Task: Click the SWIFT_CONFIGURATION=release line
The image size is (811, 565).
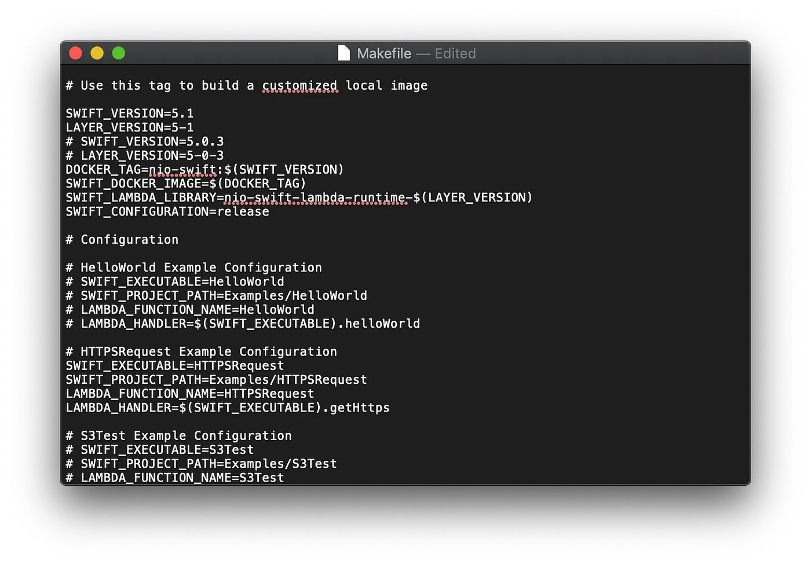Action: click(167, 211)
